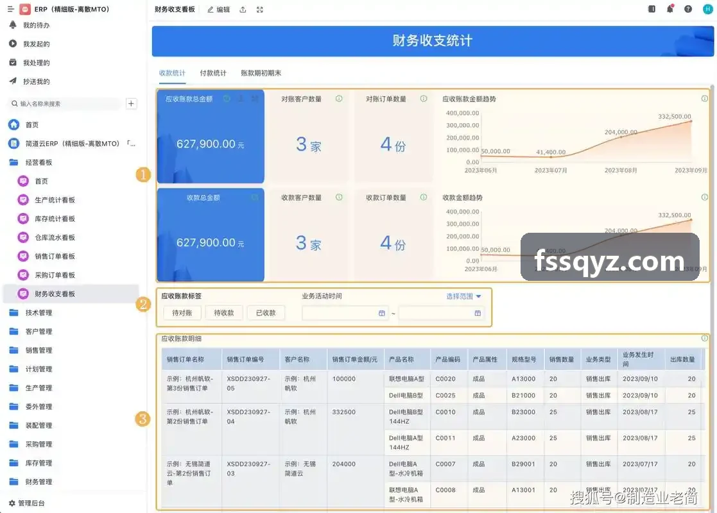The image size is (717, 513).
Task: Click the start date input field
Action: pyautogui.click(x=345, y=313)
